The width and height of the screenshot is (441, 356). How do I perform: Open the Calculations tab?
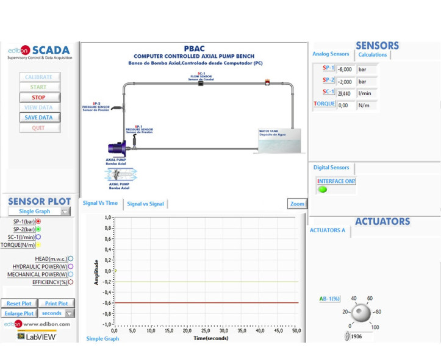click(x=373, y=55)
